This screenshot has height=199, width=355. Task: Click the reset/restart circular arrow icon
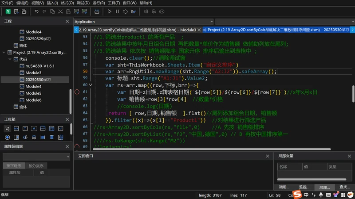[125, 11]
